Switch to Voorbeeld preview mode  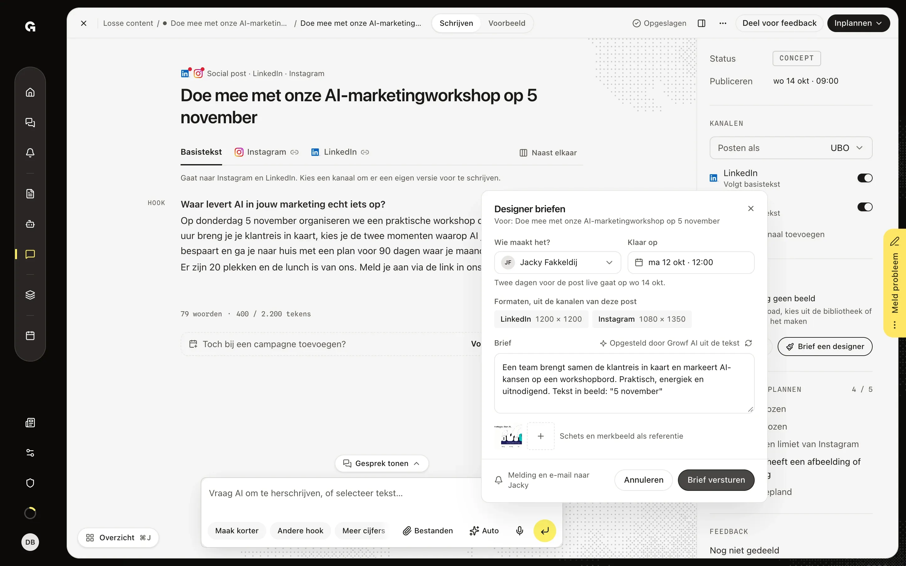(x=506, y=23)
